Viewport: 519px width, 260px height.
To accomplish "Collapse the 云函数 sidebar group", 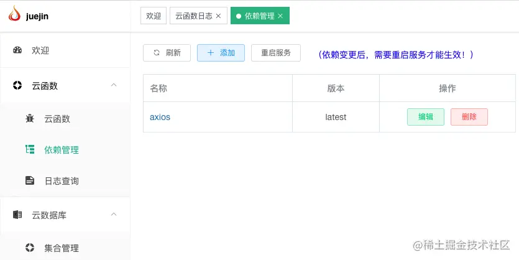I will click(114, 85).
